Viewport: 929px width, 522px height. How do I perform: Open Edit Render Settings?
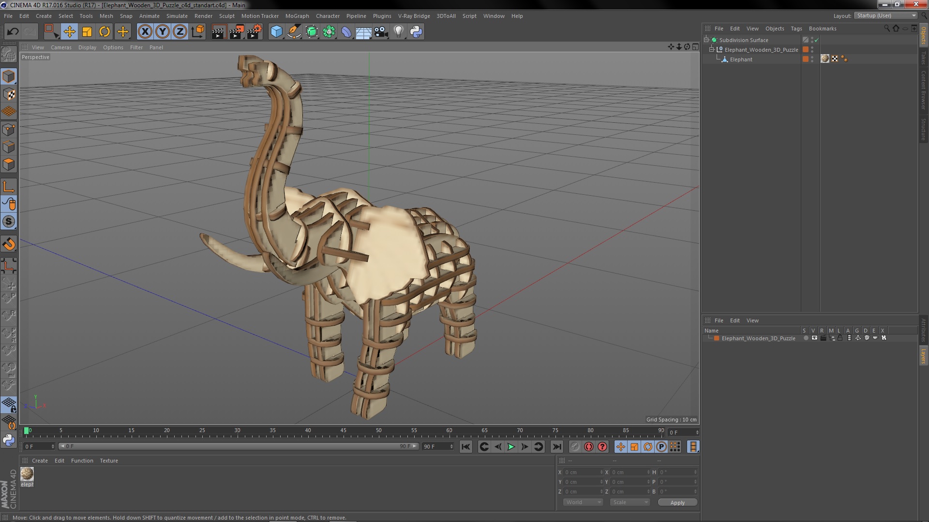[255, 32]
